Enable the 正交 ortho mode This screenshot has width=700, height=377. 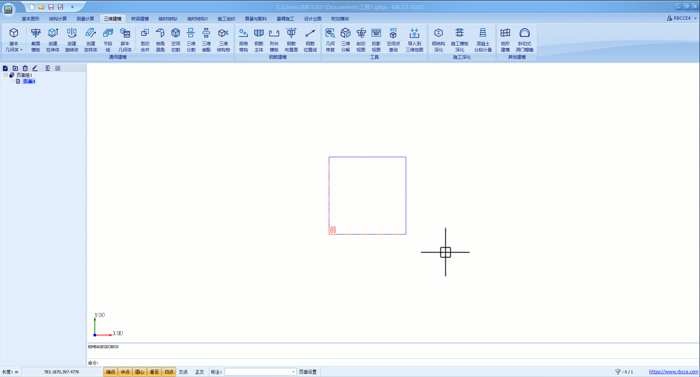pyautogui.click(x=199, y=372)
